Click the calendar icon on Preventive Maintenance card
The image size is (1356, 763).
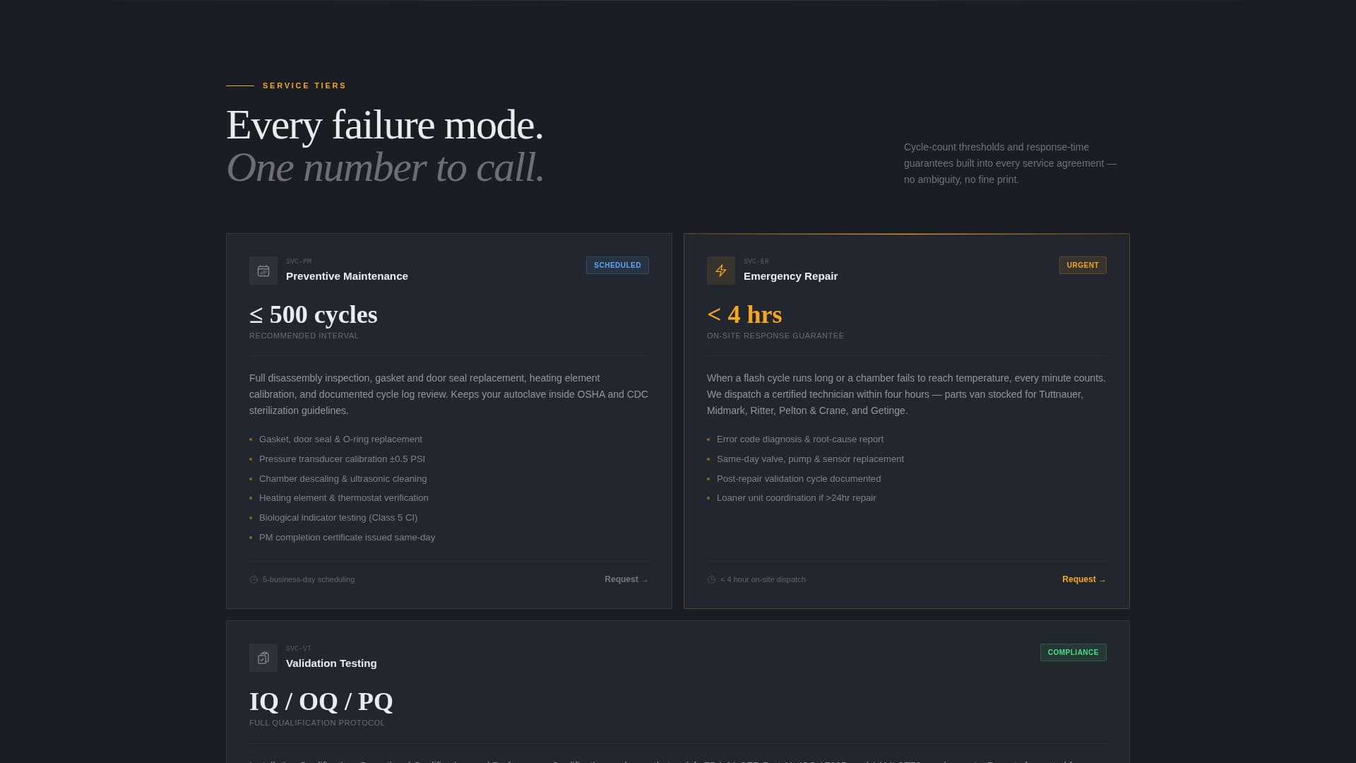pos(263,271)
